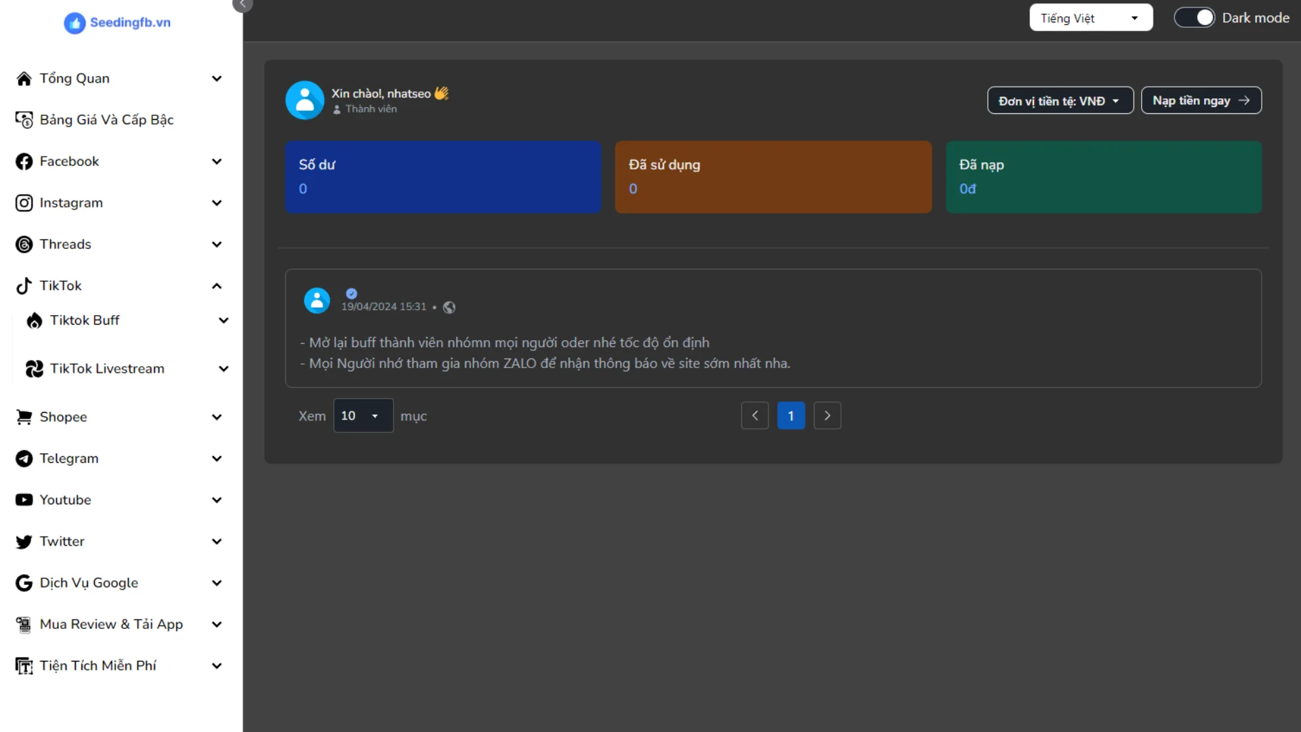Go to the previous page arrow
Screen dimensions: 1301x732
pos(755,415)
